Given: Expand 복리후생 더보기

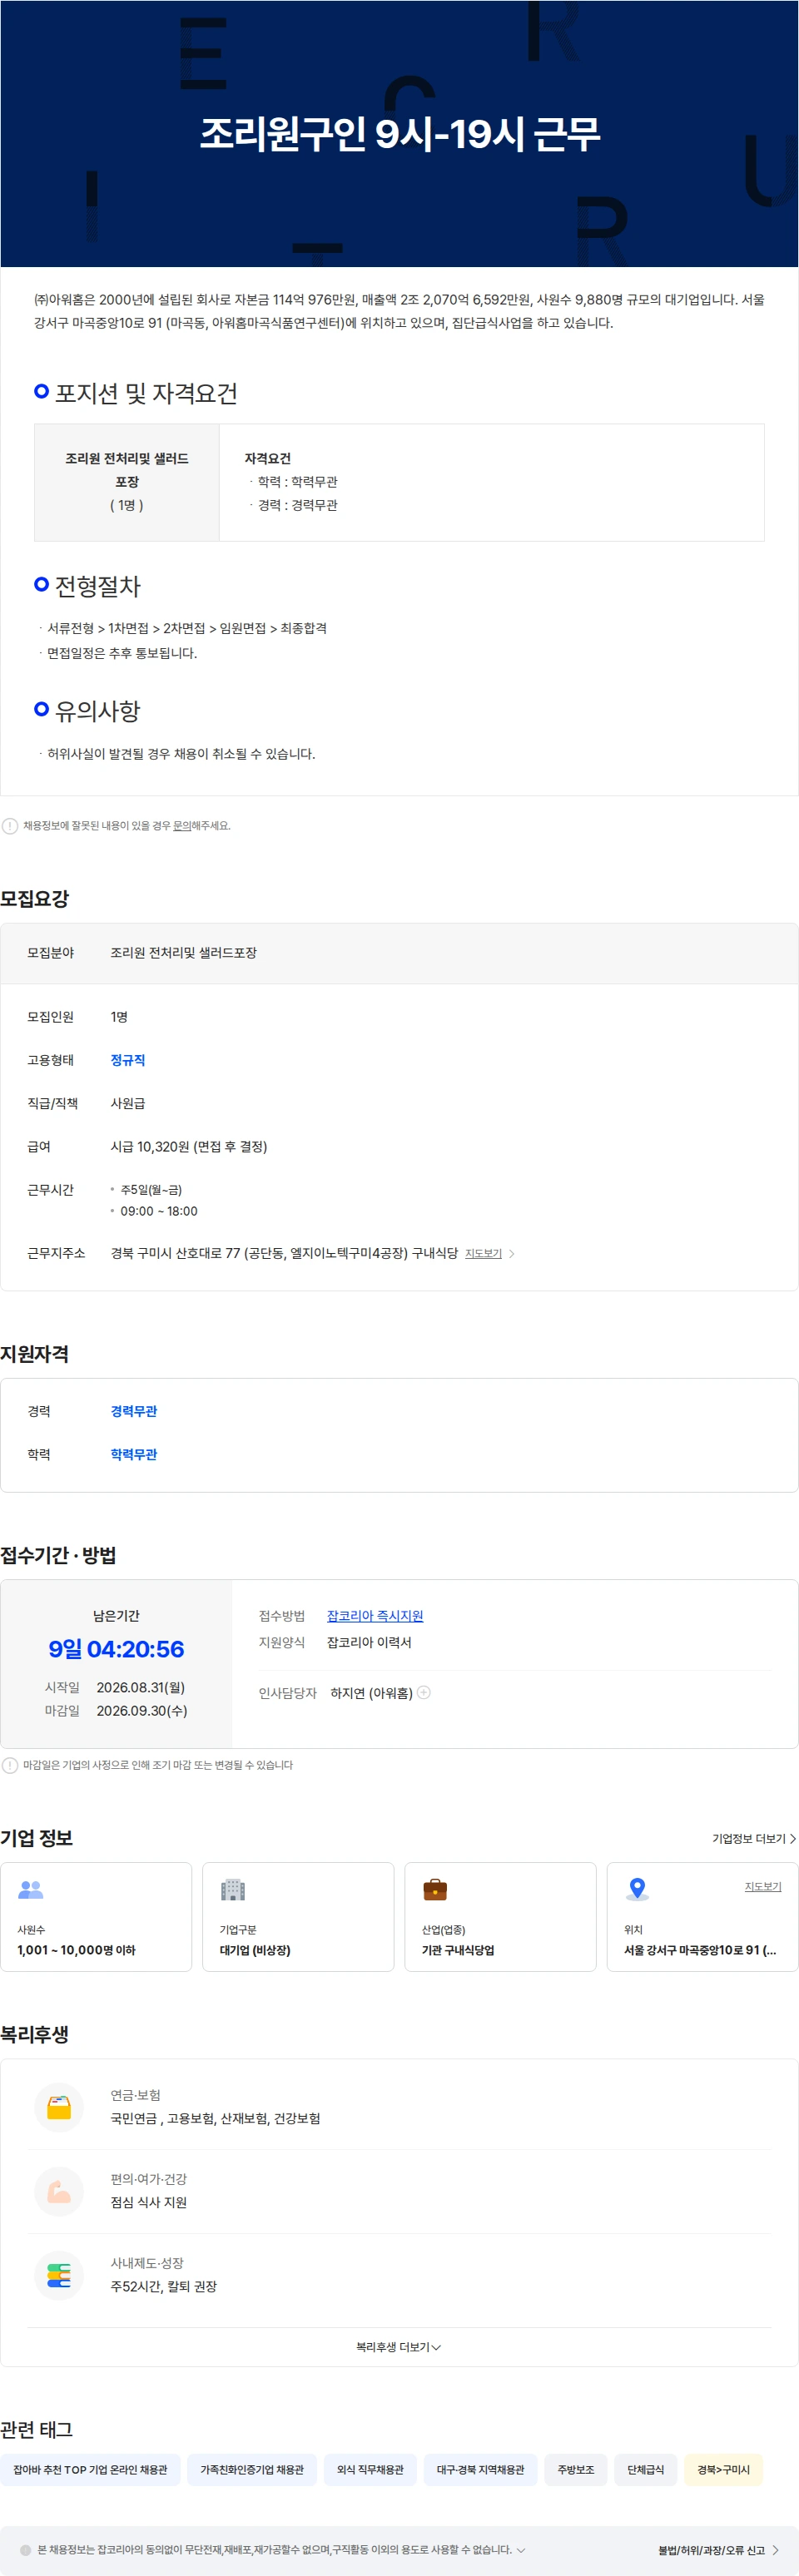Looking at the screenshot, I should click(x=399, y=2347).
